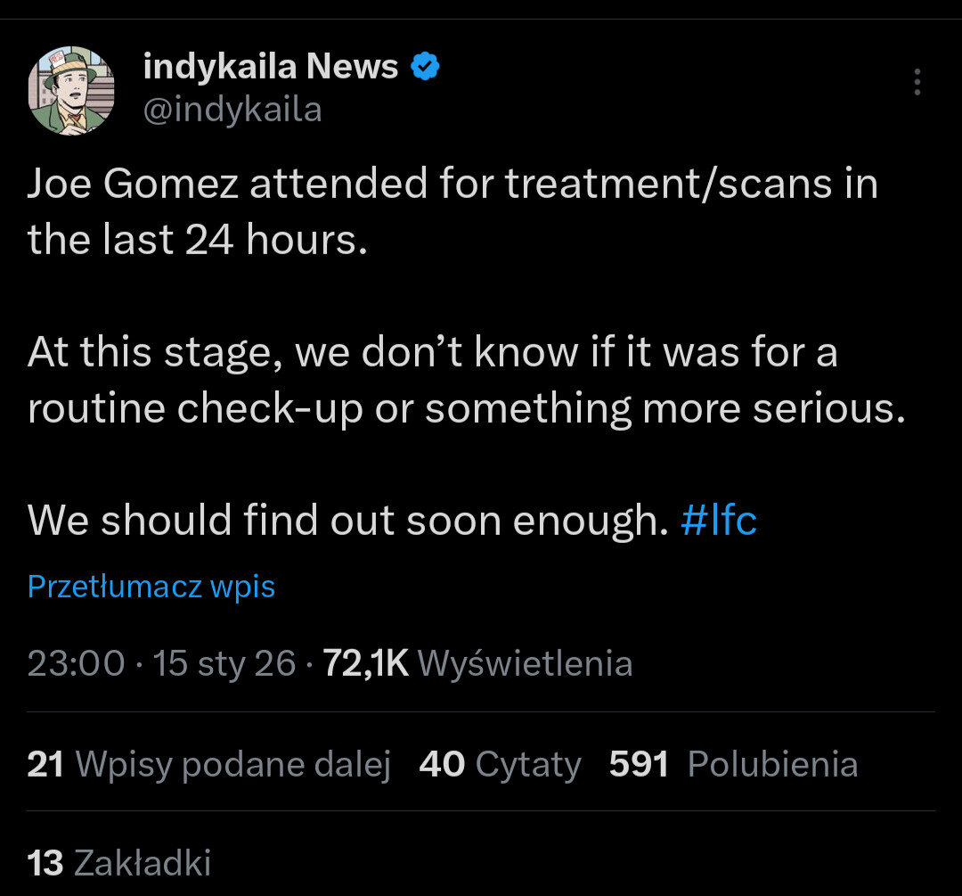Image resolution: width=962 pixels, height=896 pixels.
Task: Open the tweet's three-dot more menu
Action: click(x=917, y=83)
